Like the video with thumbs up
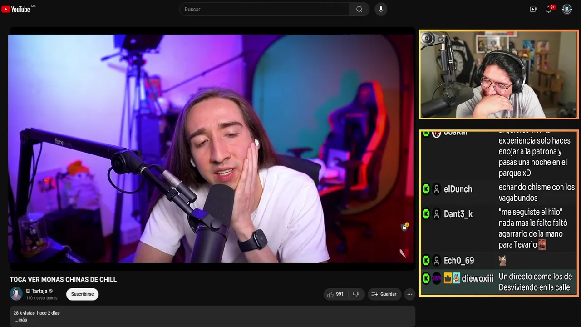The height and width of the screenshot is (327, 581). tap(335, 294)
